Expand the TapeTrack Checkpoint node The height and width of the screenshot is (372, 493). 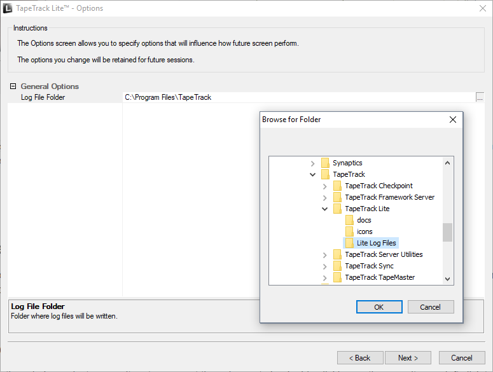325,186
